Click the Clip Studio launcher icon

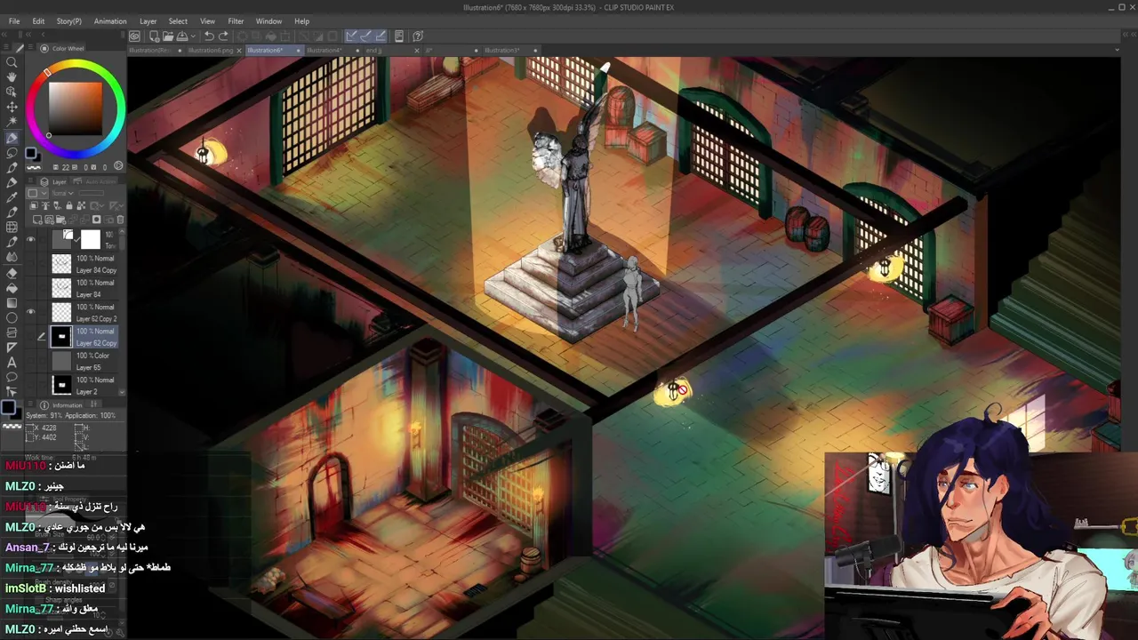coord(134,36)
